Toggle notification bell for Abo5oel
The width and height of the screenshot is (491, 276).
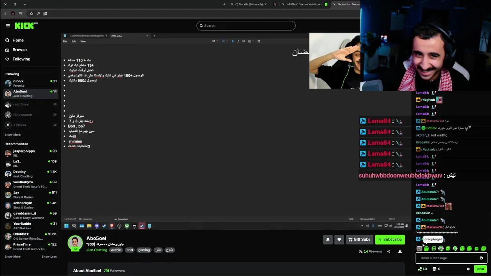[328, 240]
